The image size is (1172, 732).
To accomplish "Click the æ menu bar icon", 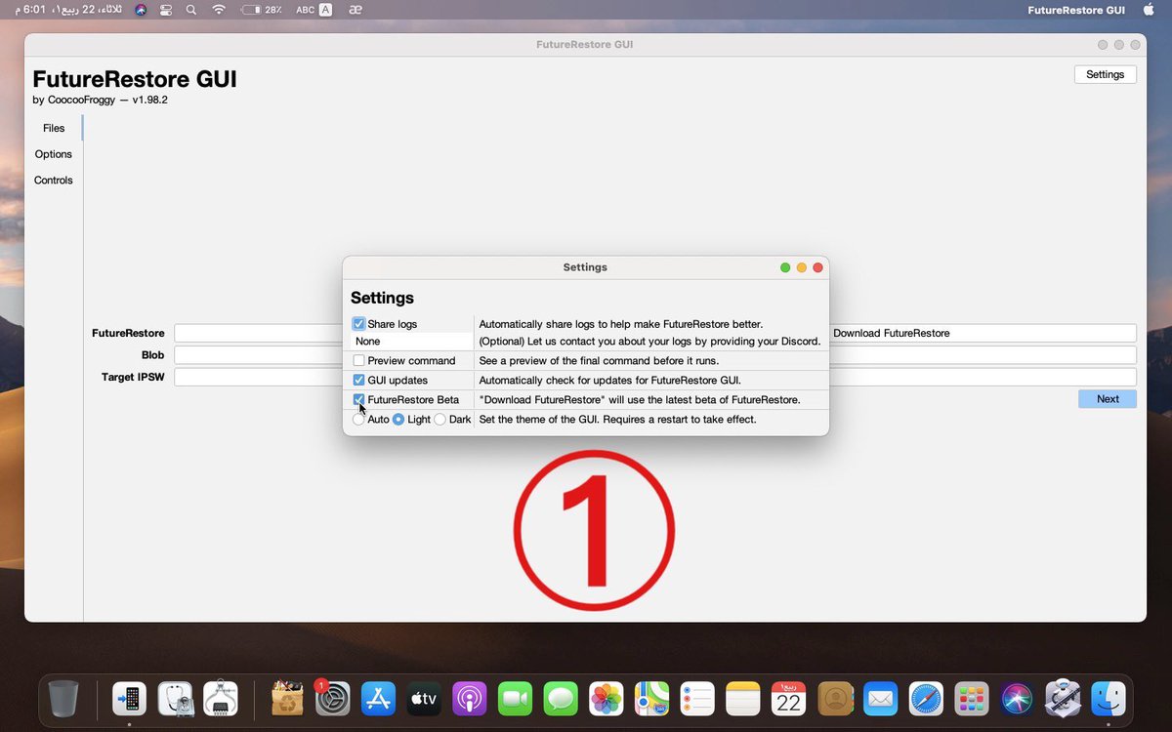I will 356,10.
